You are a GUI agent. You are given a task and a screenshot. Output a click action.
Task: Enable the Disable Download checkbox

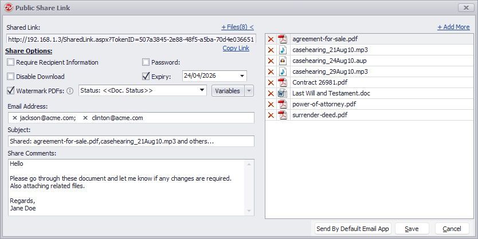click(11, 76)
